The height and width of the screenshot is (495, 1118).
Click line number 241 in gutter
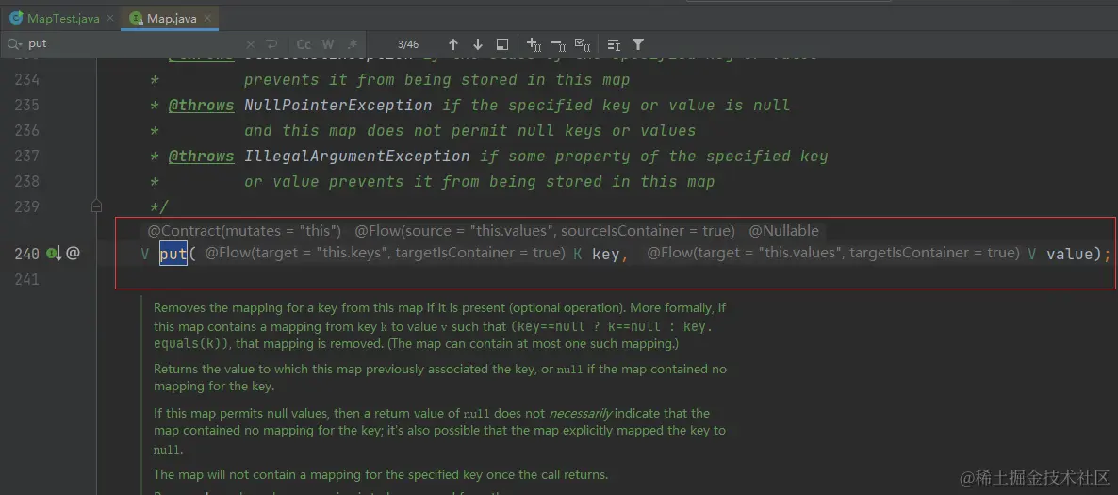(27, 279)
